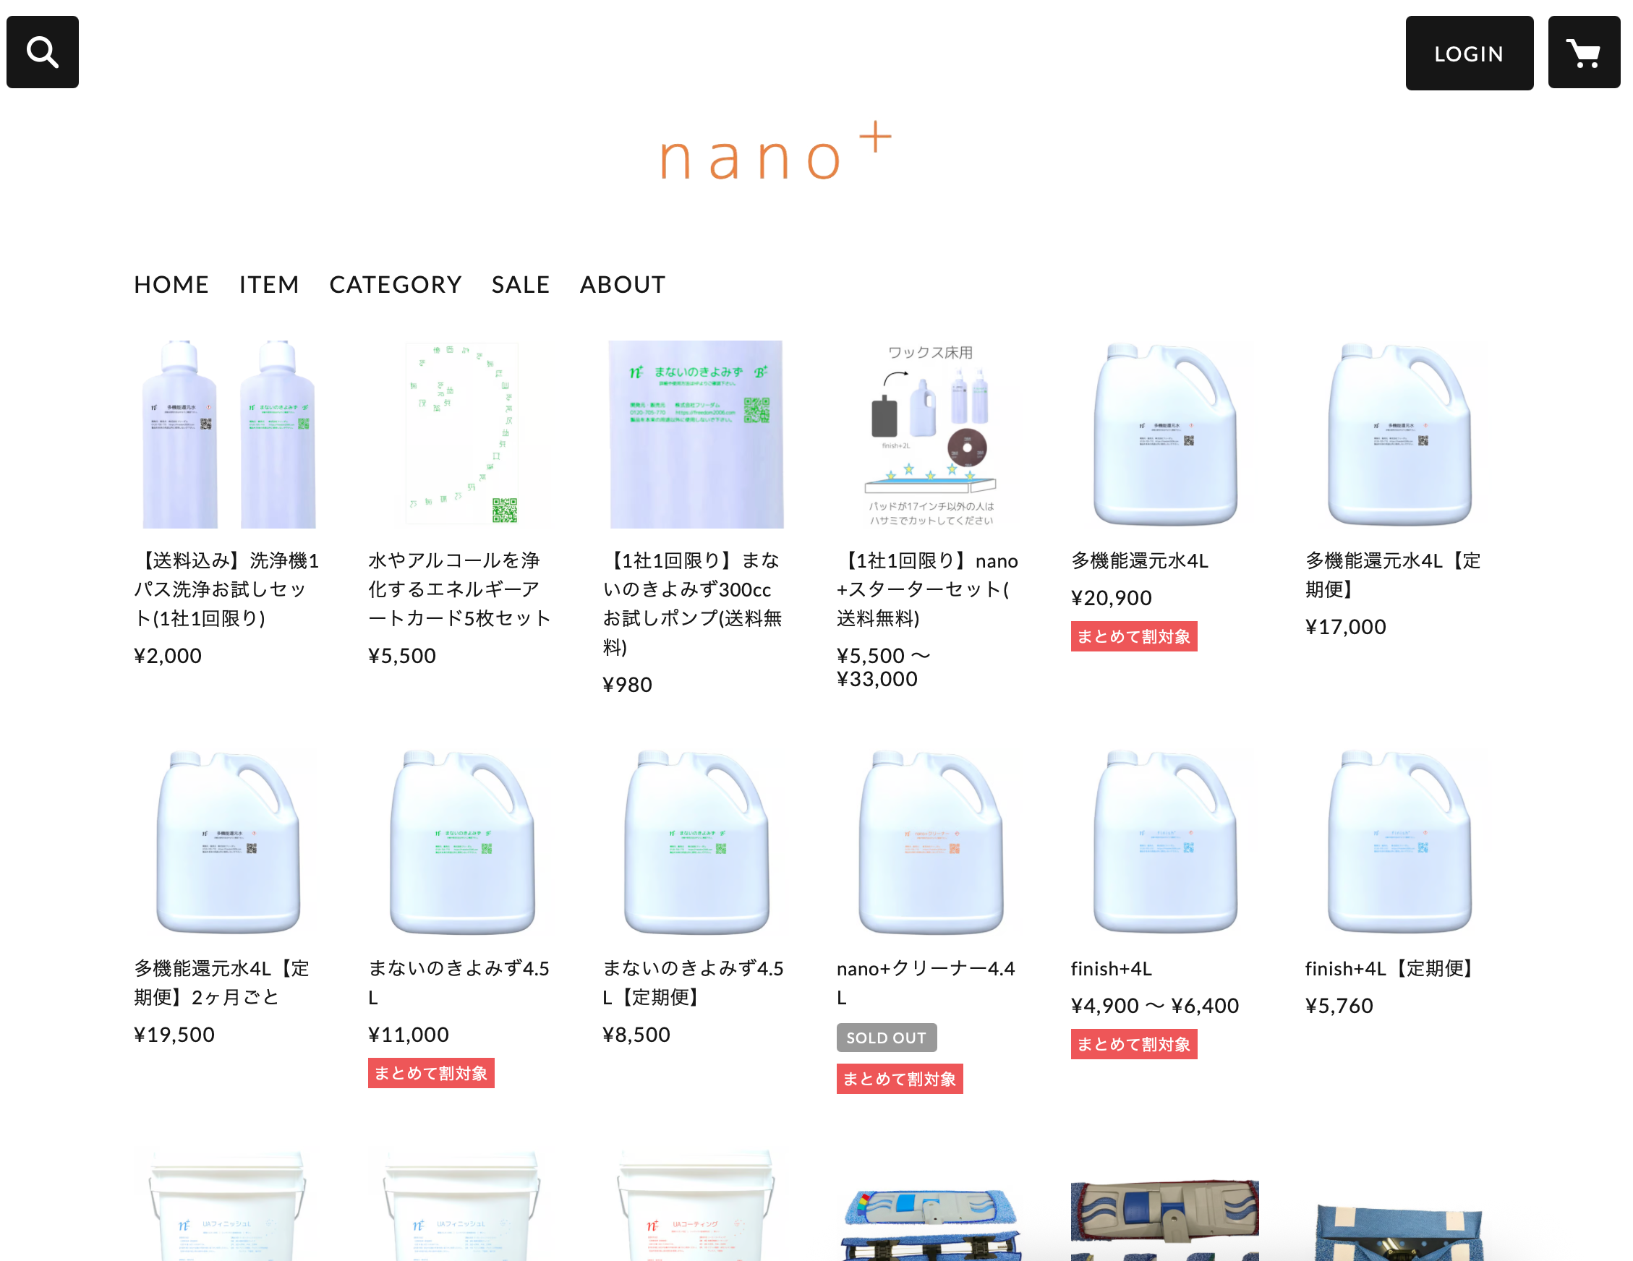The height and width of the screenshot is (1261, 1633).
Task: Click the SOLD OUT badge on nano+クリーナー
Action: [x=886, y=1037]
